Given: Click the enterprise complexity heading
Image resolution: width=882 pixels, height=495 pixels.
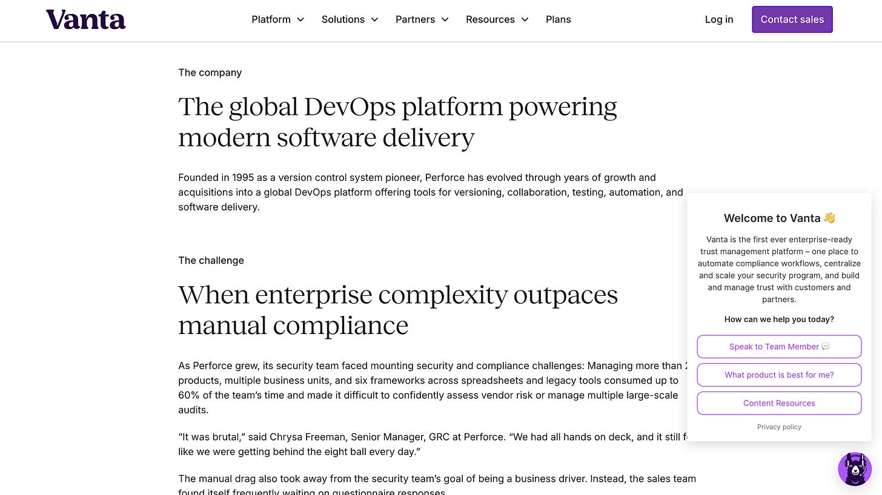Looking at the screenshot, I should tap(398, 310).
